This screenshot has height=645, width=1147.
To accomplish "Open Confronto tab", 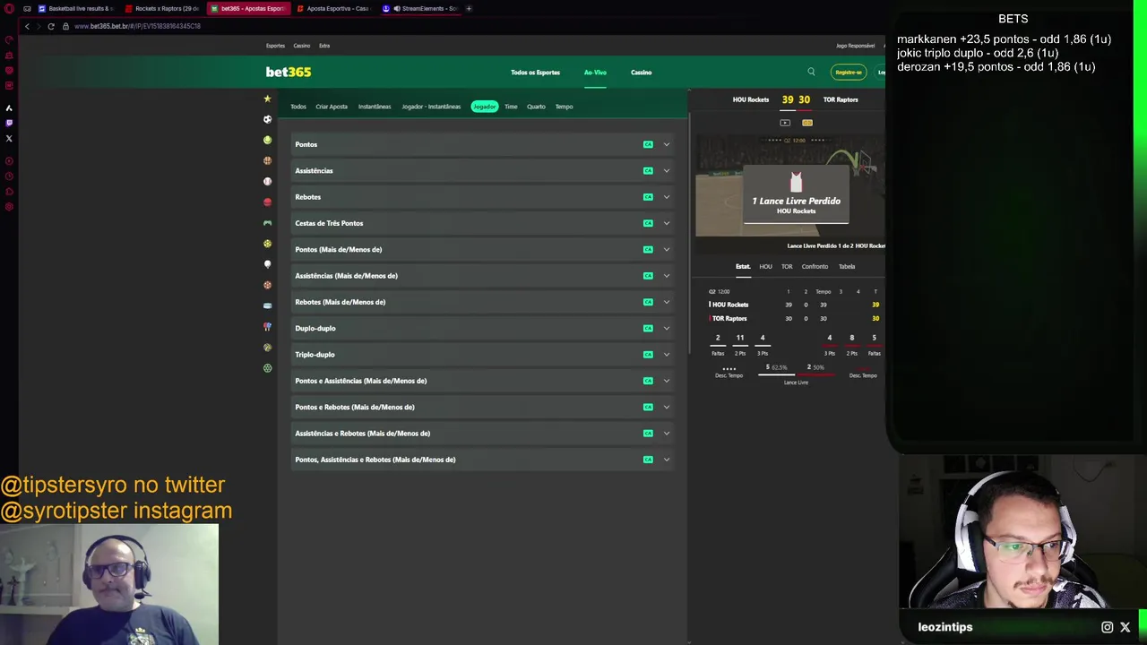I will (815, 266).
